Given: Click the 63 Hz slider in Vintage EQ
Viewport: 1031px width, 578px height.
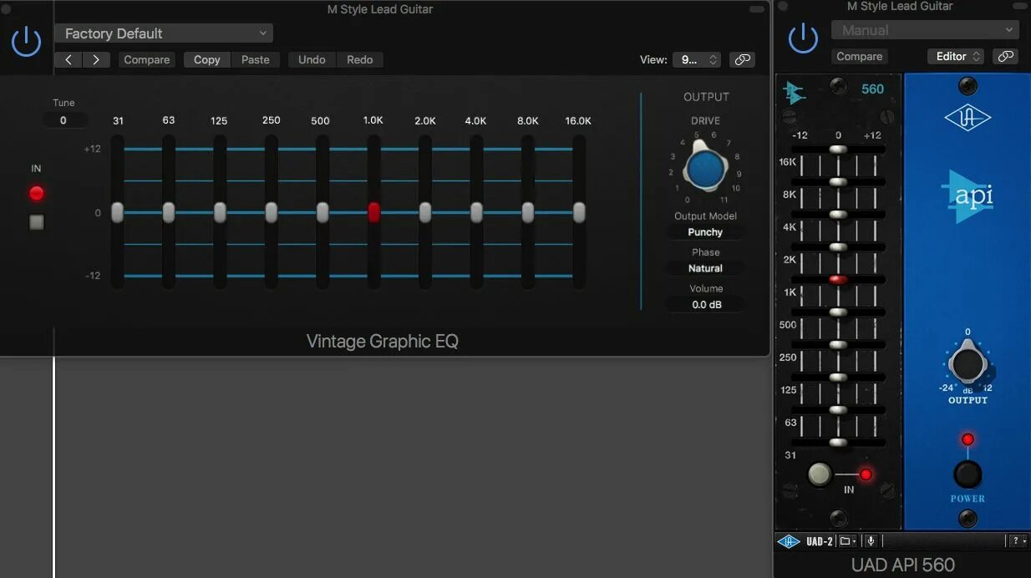Looking at the screenshot, I should tap(169, 212).
